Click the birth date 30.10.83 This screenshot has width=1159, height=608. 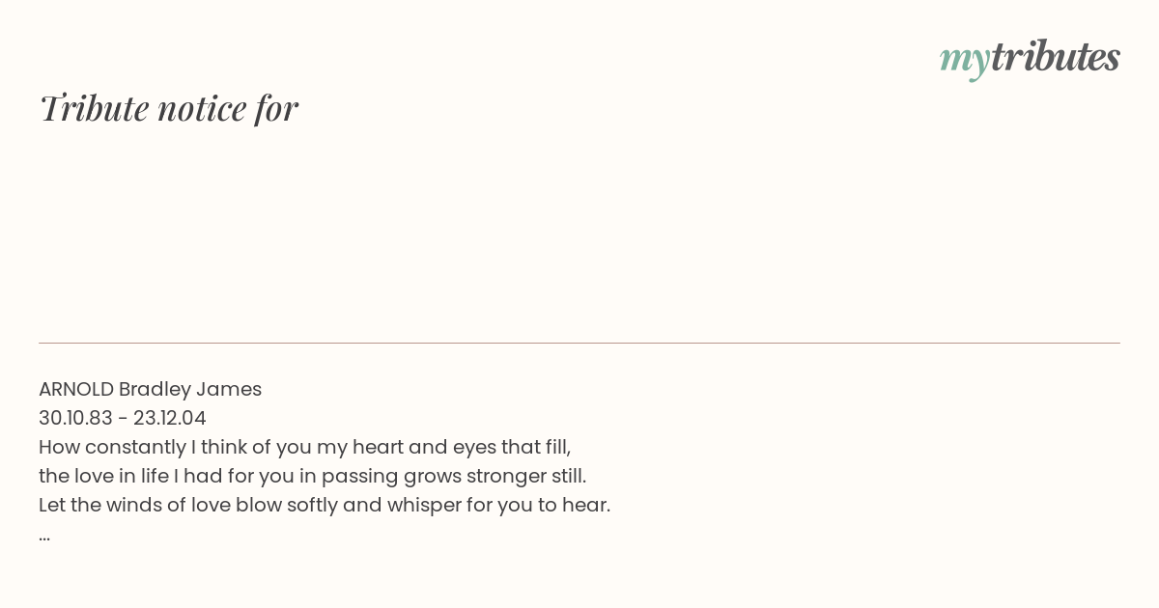75,419
